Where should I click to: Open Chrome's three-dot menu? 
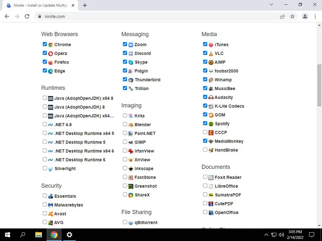[x=315, y=16]
